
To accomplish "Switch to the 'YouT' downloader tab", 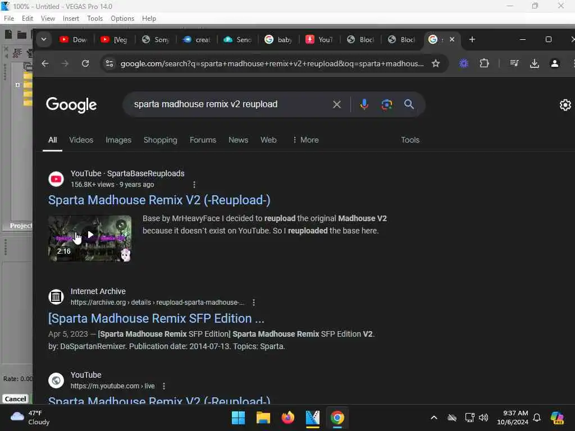I will (x=320, y=39).
